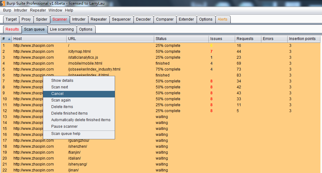
Task: Open the Proxy tab
Action: coord(26,19)
